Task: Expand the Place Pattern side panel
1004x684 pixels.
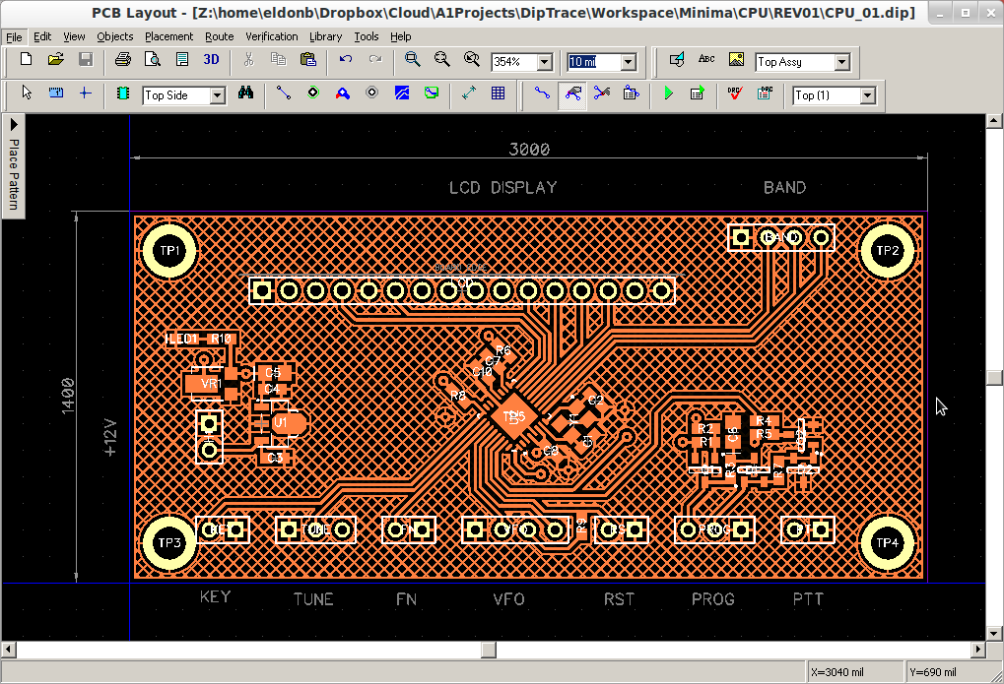Action: (x=14, y=166)
